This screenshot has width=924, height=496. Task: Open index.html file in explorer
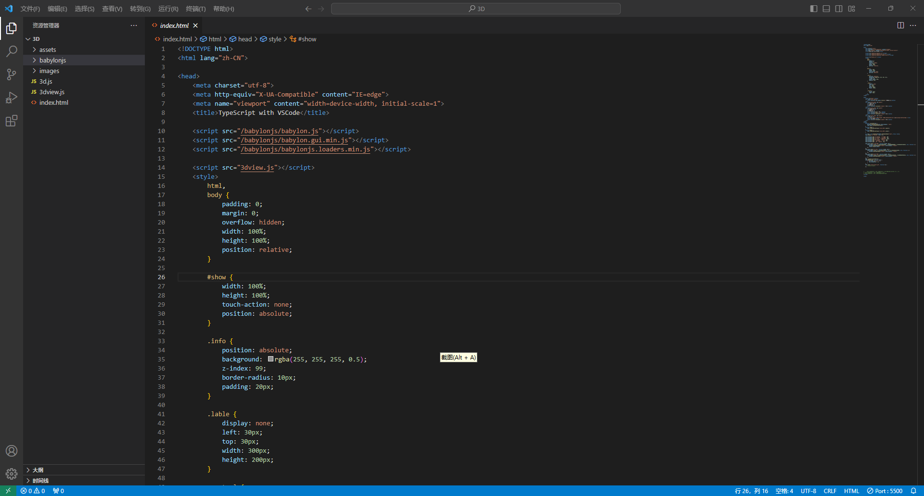coord(84,102)
